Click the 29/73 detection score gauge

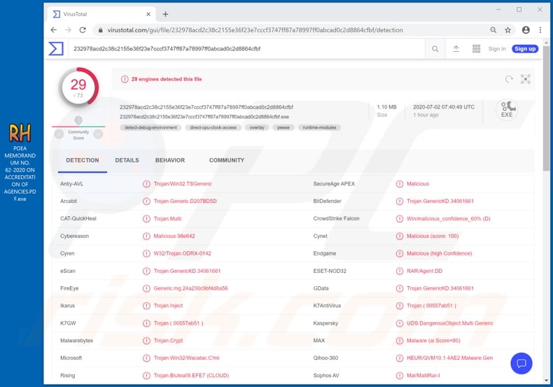78,87
